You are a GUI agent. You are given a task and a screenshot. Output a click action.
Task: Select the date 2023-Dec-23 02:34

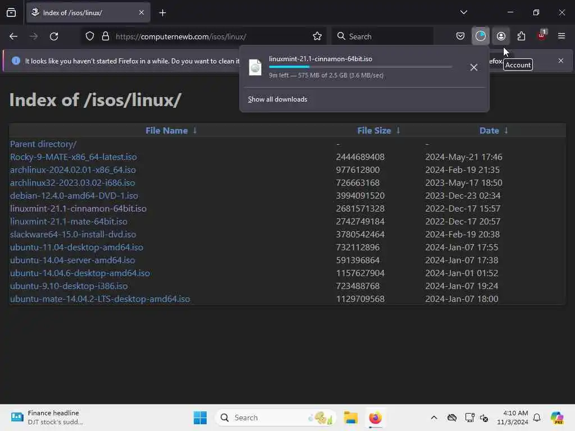pos(463,196)
